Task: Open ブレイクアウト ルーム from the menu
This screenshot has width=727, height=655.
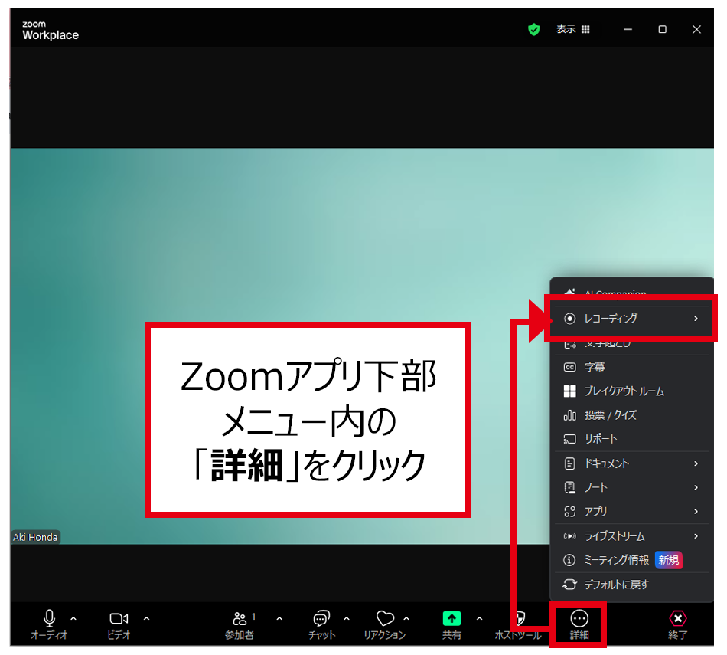Action: pyautogui.click(x=631, y=391)
